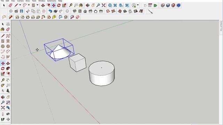Open the Camera menu
The image size is (223, 125).
pyautogui.click(x=20, y=1)
